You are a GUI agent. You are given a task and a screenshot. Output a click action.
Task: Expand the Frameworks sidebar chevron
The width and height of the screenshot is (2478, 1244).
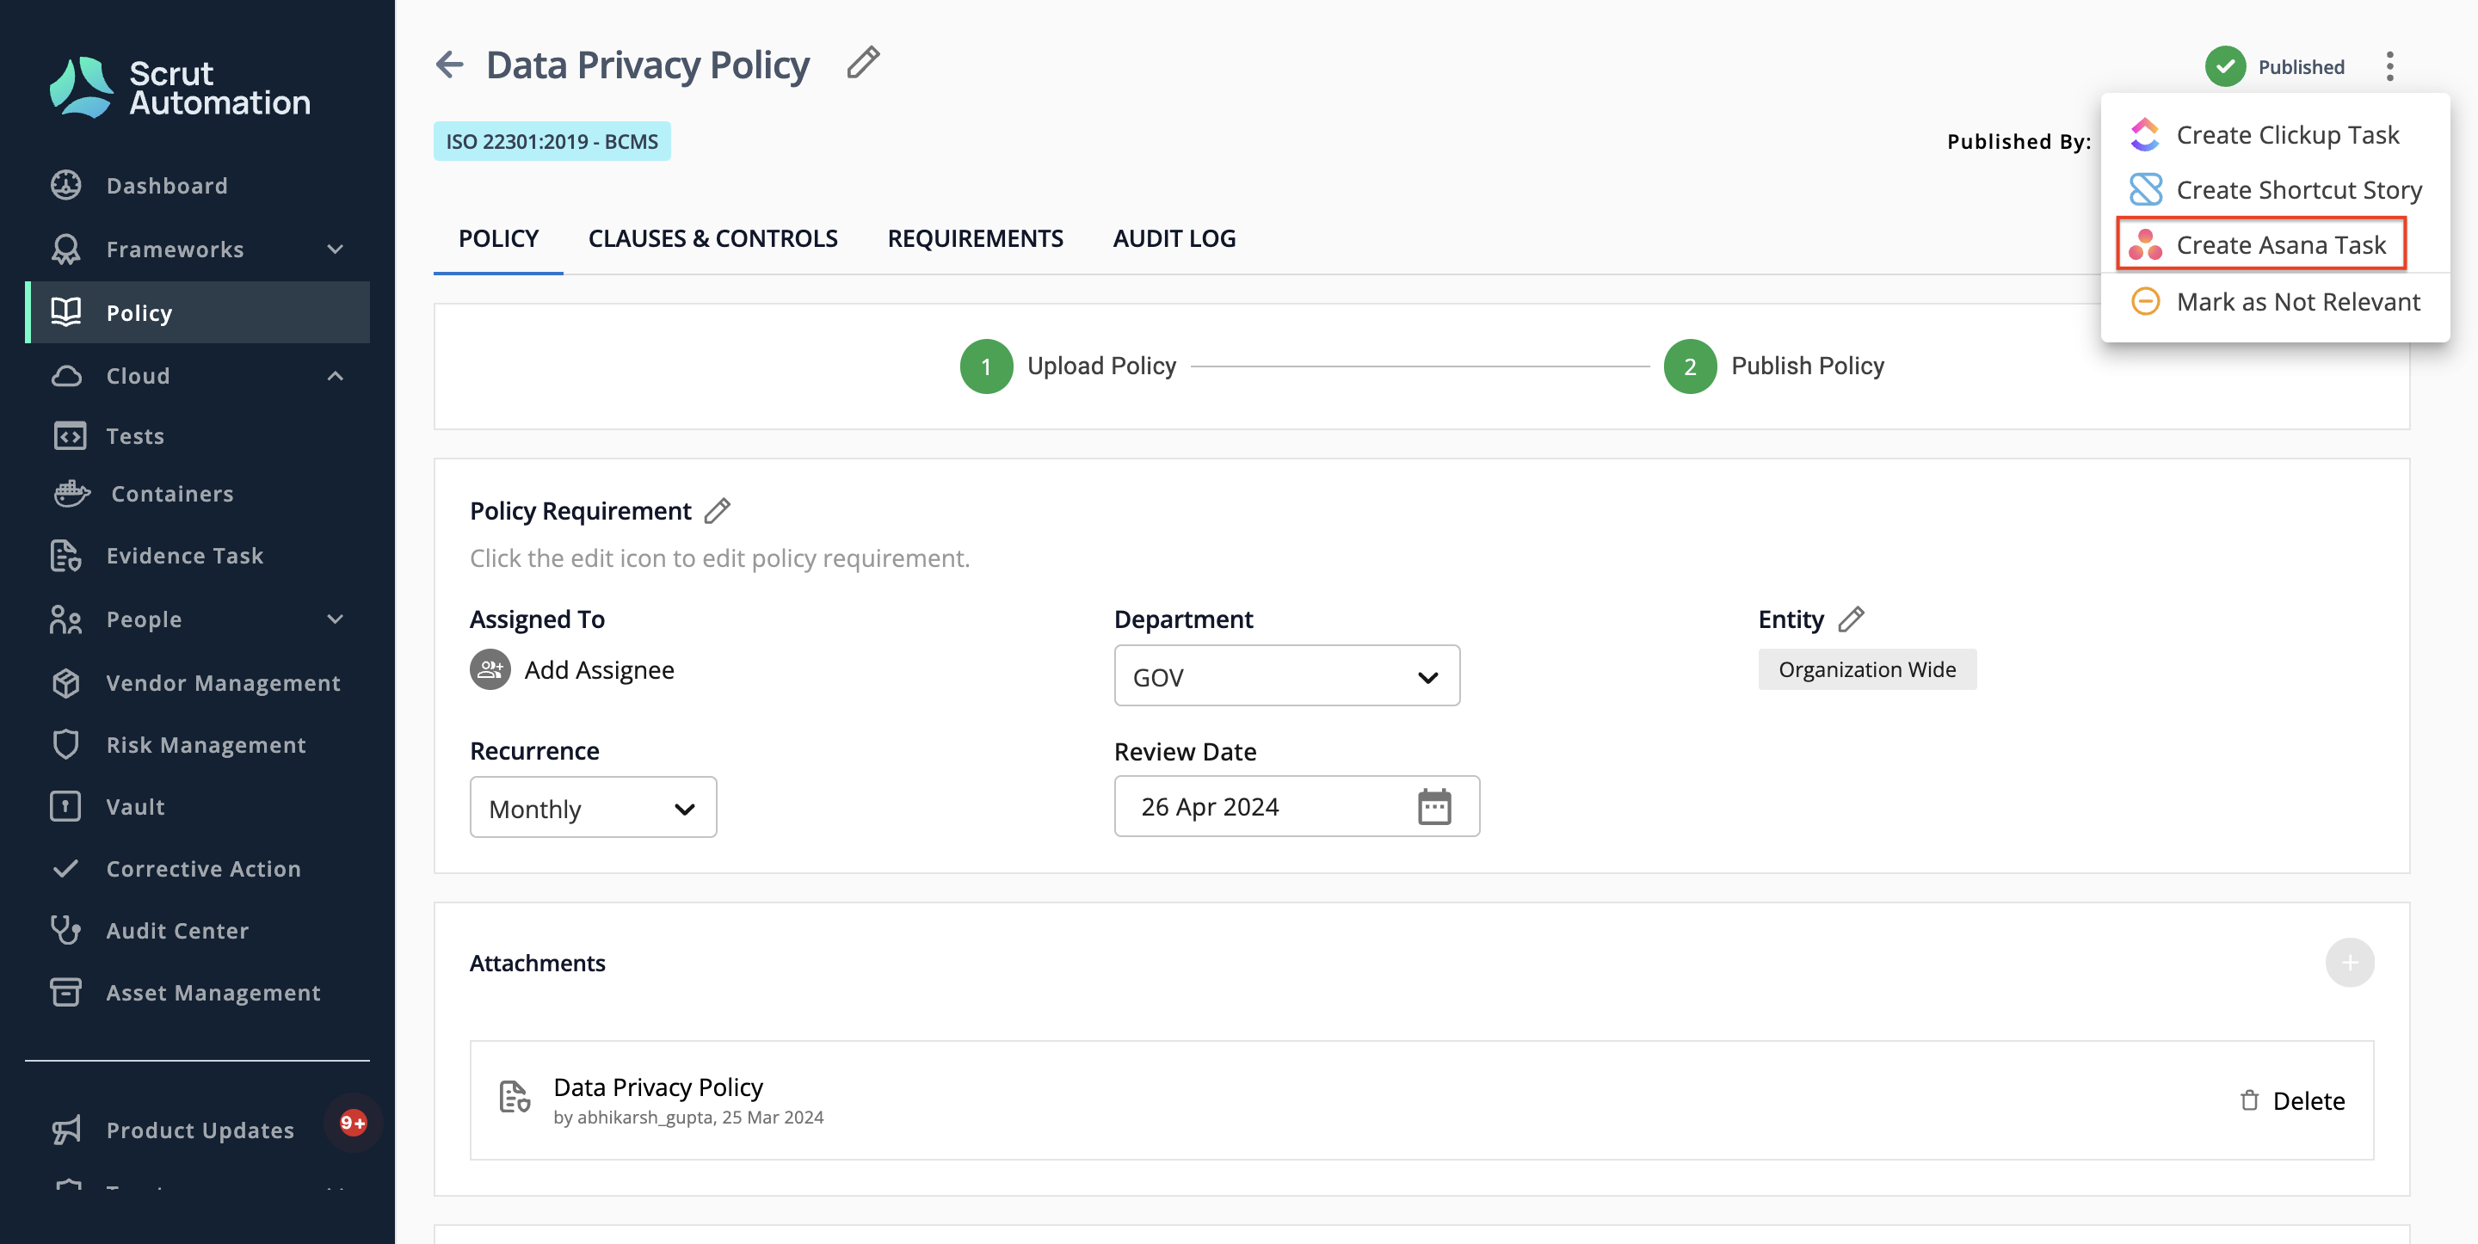[x=335, y=249]
